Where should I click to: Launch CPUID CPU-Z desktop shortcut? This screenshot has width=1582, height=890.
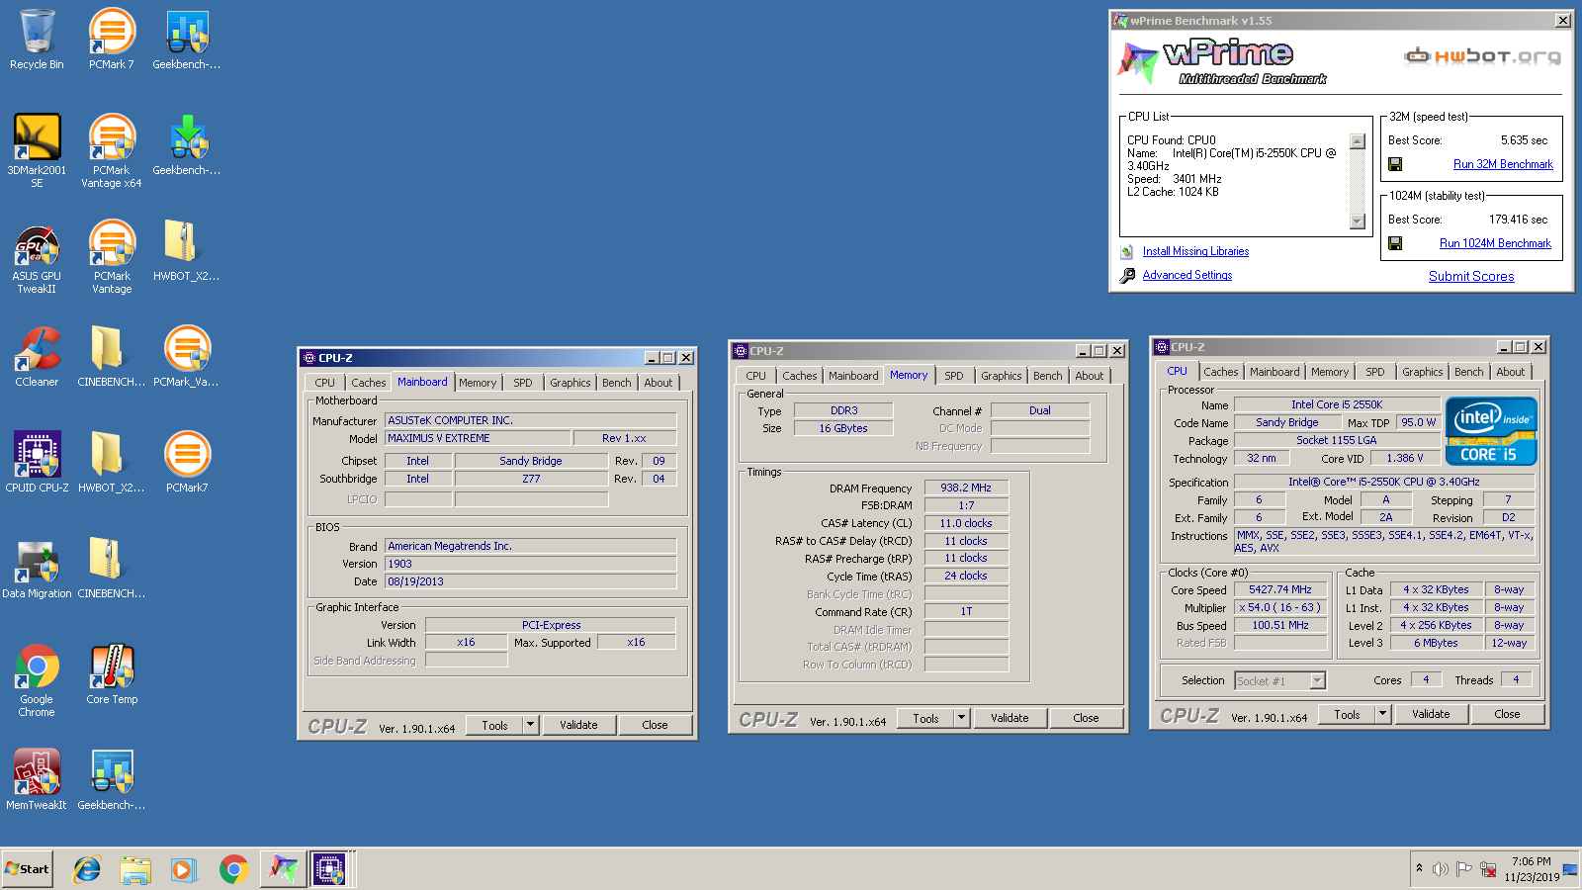click(x=37, y=462)
